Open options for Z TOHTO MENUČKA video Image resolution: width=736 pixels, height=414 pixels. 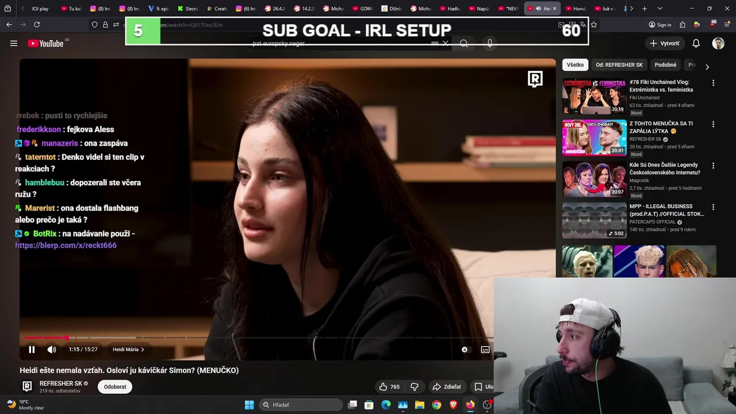click(713, 124)
